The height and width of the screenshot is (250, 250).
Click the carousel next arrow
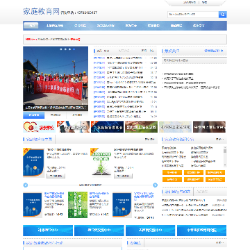pyautogui.click(x=156, y=185)
